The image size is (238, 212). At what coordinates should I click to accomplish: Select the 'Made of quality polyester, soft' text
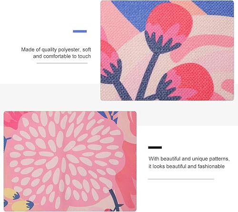[56, 50]
